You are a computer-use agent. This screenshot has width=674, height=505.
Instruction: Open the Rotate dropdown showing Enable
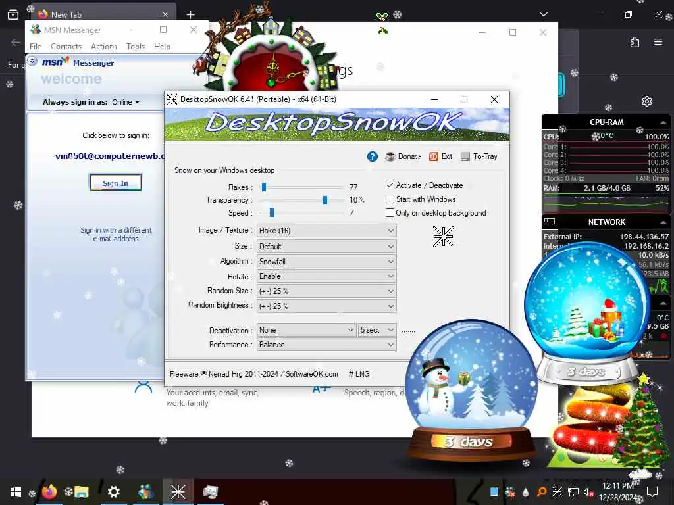point(326,276)
